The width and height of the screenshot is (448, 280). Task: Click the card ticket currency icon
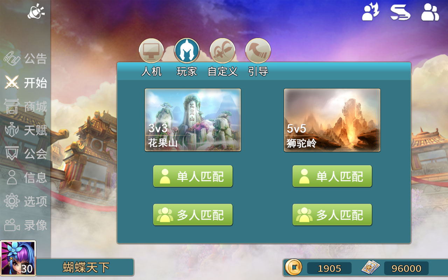pos(371,268)
